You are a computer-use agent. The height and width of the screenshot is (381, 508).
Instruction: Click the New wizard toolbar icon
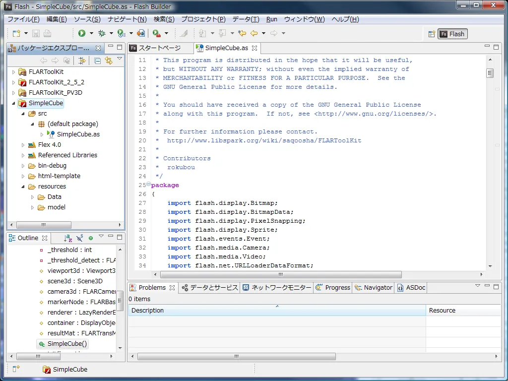click(x=16, y=33)
